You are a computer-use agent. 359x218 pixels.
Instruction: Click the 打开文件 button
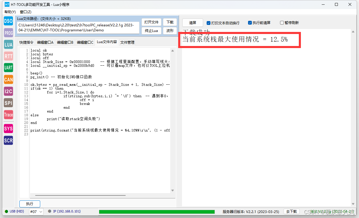151,22
